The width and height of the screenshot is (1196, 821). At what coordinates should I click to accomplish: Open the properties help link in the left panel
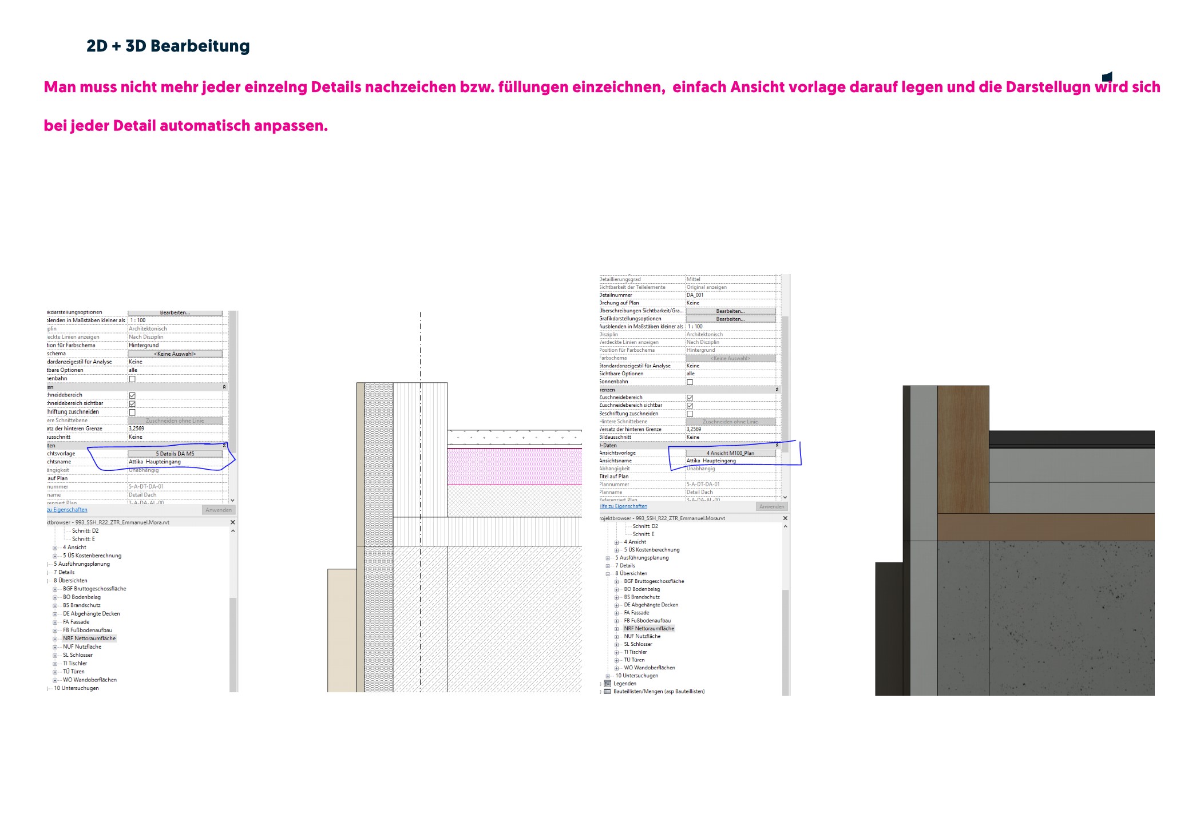pyautogui.click(x=68, y=510)
